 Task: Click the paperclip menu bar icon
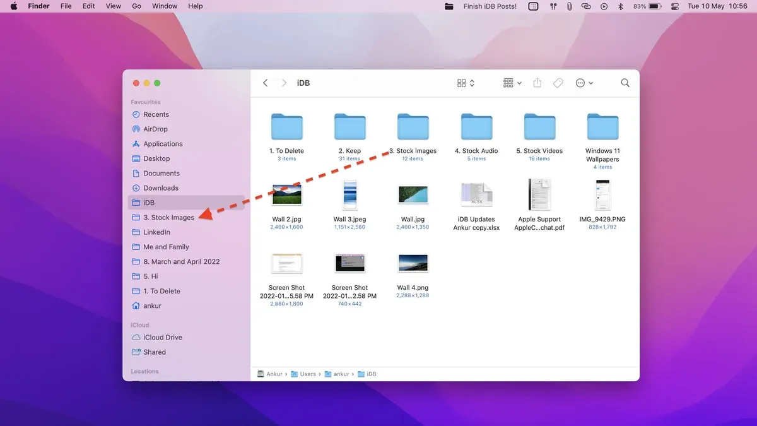pos(569,6)
